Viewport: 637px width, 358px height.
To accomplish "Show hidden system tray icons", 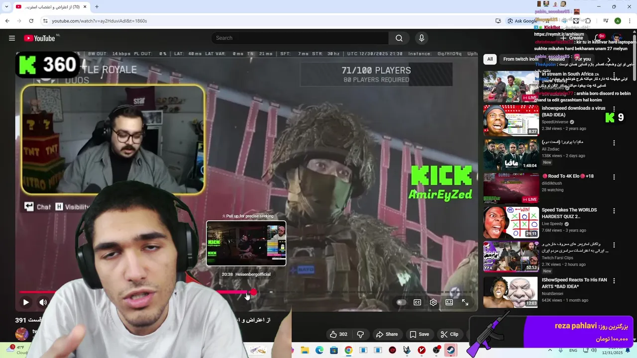I will click(x=550, y=350).
